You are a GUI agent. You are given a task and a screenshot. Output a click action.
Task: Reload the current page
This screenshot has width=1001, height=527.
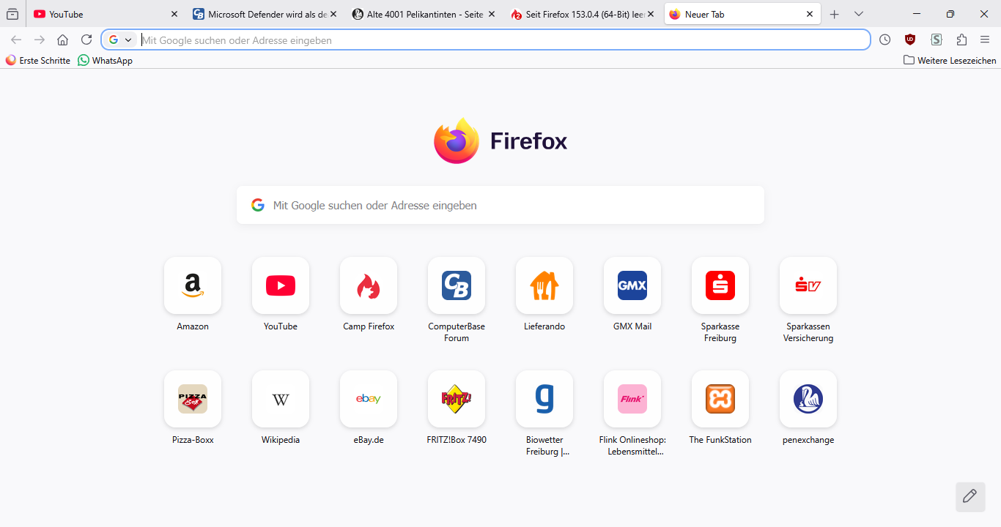(86, 40)
